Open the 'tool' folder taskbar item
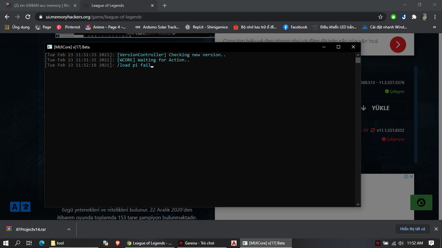 tap(74, 243)
